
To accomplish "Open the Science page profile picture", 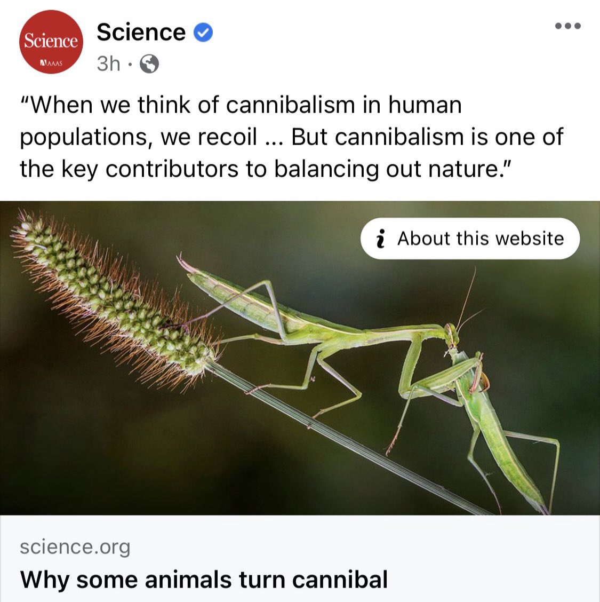I will point(51,42).
